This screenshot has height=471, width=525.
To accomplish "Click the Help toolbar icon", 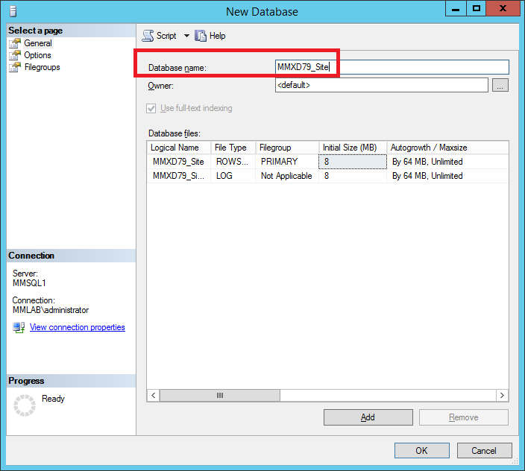I will pyautogui.click(x=201, y=36).
